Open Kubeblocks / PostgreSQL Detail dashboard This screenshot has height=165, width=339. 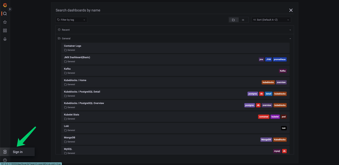[x=175, y=94]
